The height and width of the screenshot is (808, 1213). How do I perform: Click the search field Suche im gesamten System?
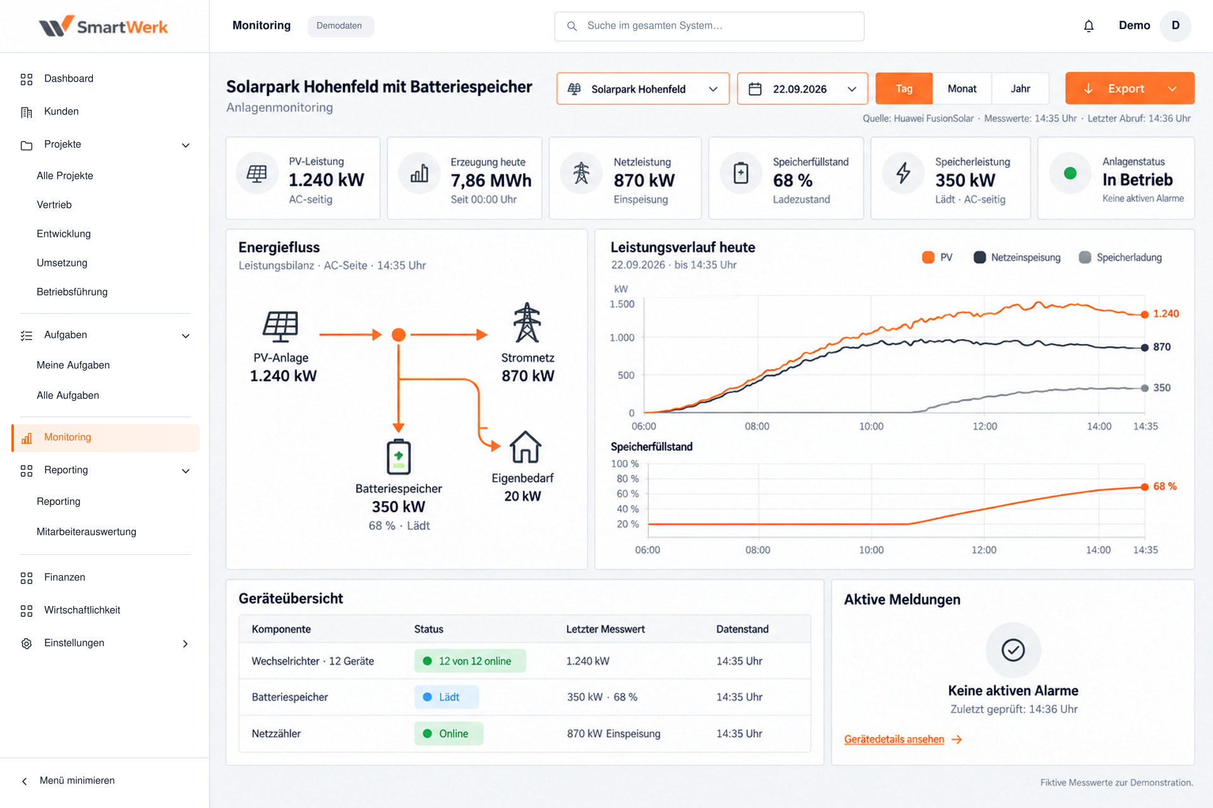click(x=709, y=26)
